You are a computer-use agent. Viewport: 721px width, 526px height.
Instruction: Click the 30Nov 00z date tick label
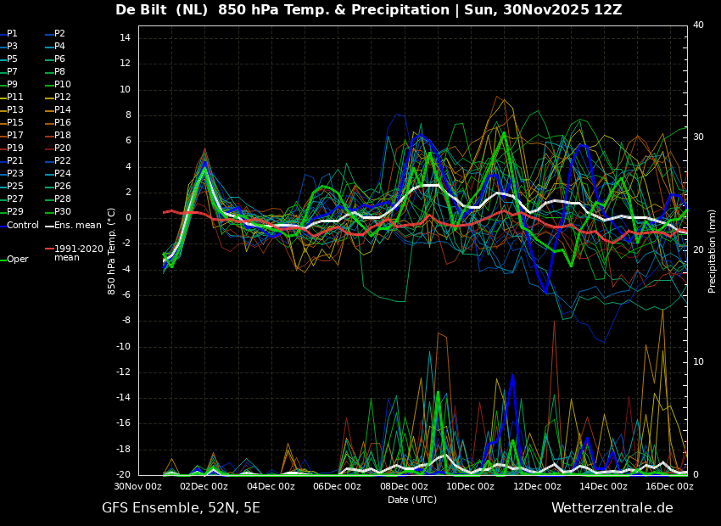pos(138,487)
